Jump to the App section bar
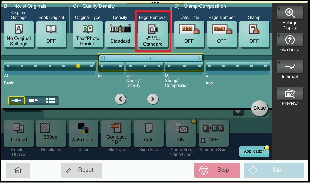This screenshot has width=310, height=183. click(238, 66)
